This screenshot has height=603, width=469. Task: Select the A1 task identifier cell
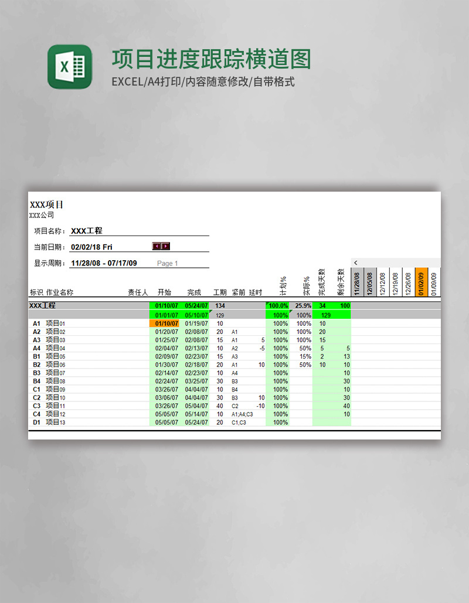(x=36, y=323)
